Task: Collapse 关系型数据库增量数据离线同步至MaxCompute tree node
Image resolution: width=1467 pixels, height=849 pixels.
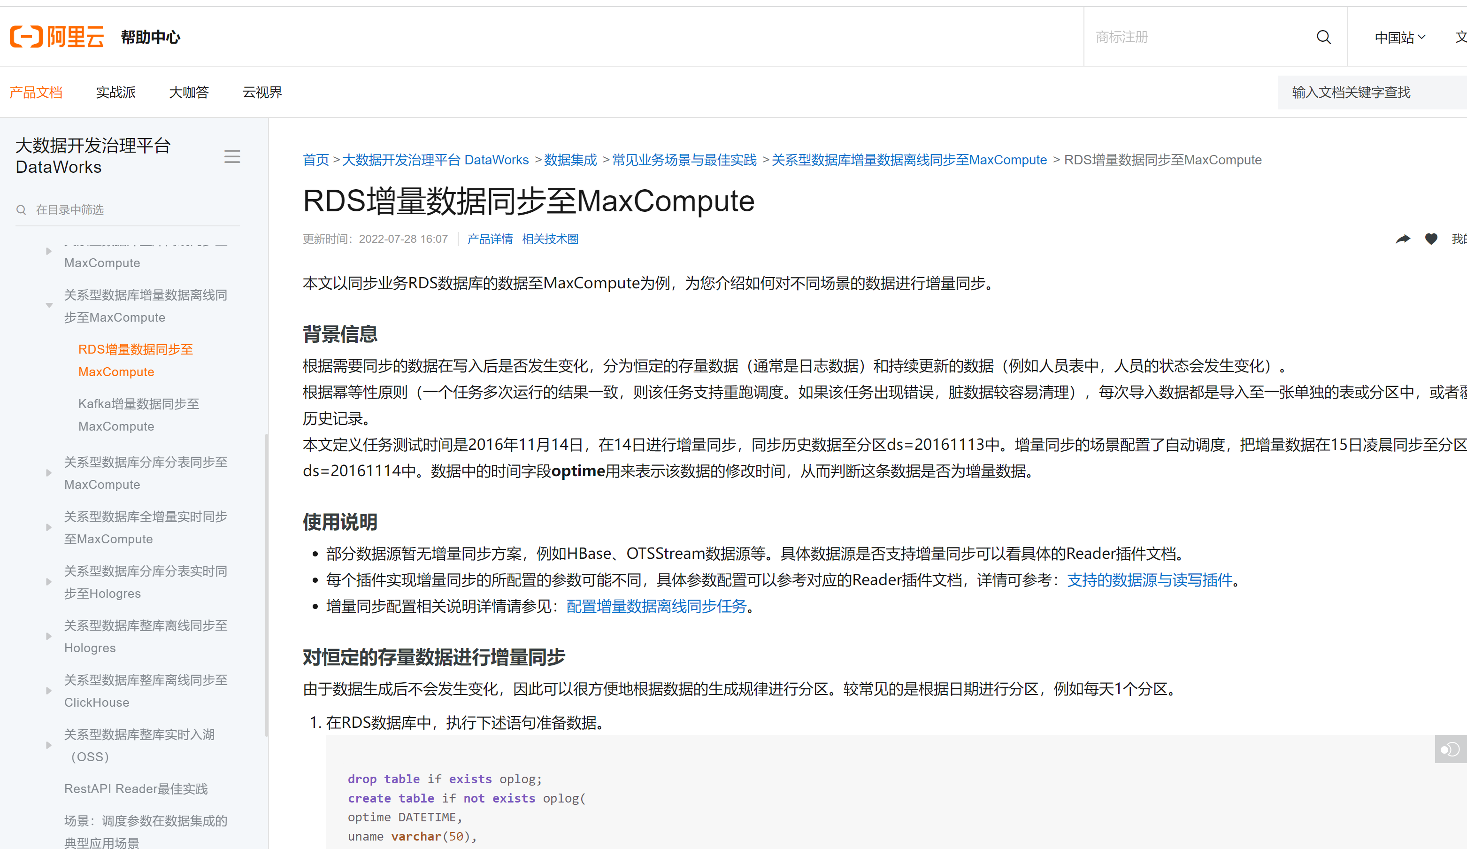Action: pos(49,305)
